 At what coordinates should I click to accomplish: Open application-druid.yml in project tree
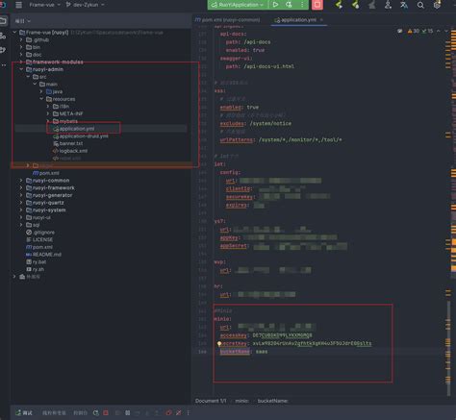click(x=84, y=136)
